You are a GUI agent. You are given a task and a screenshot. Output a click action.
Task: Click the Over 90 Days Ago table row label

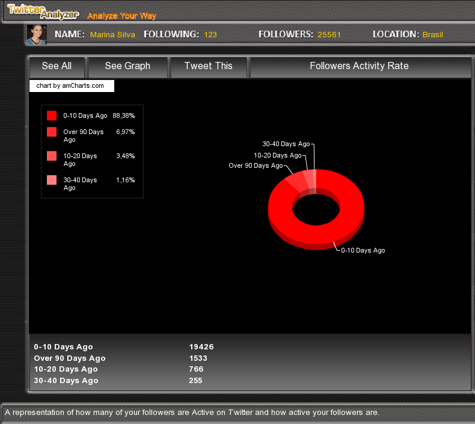point(70,358)
